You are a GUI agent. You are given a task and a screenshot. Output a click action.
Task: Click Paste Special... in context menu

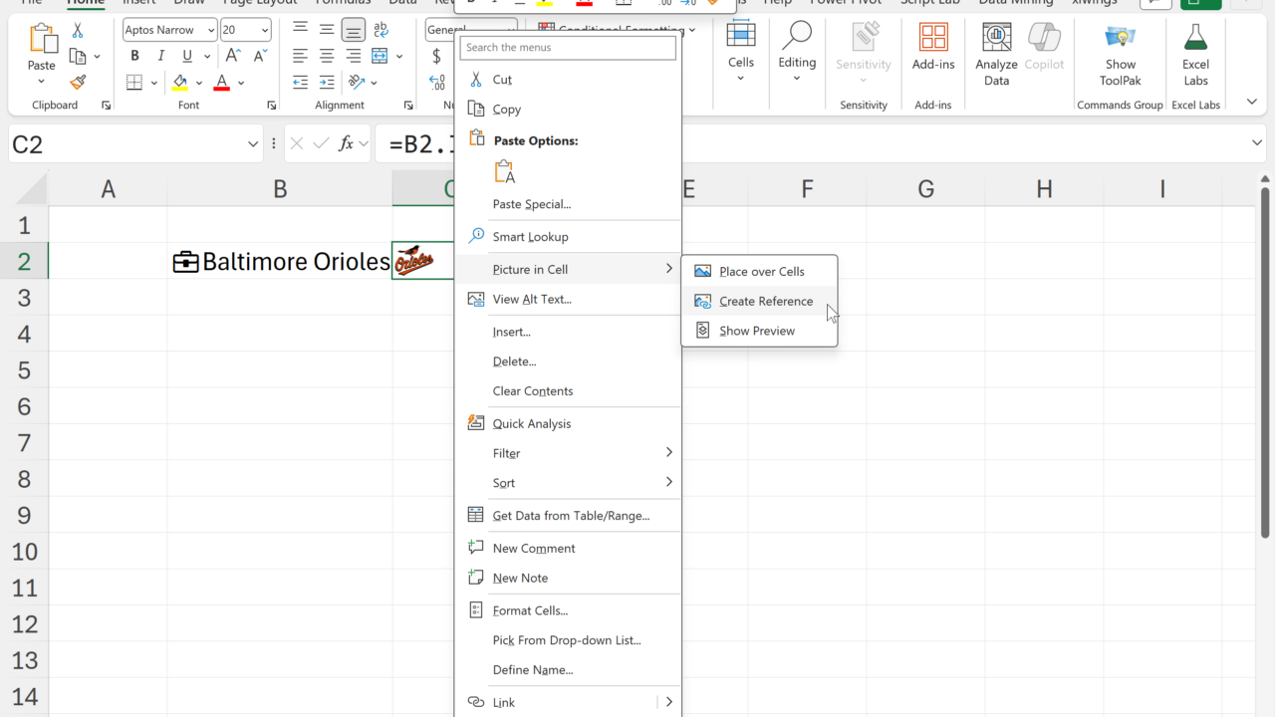pos(532,204)
